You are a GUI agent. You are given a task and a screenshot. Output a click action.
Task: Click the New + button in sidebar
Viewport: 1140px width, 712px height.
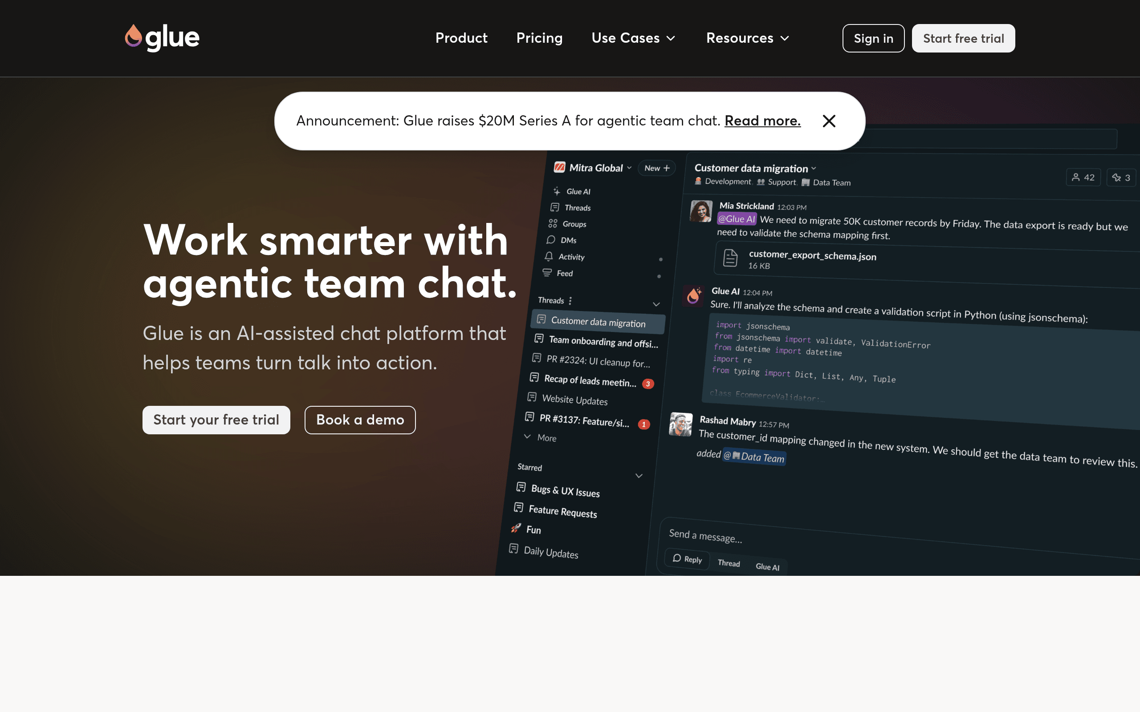click(x=657, y=168)
